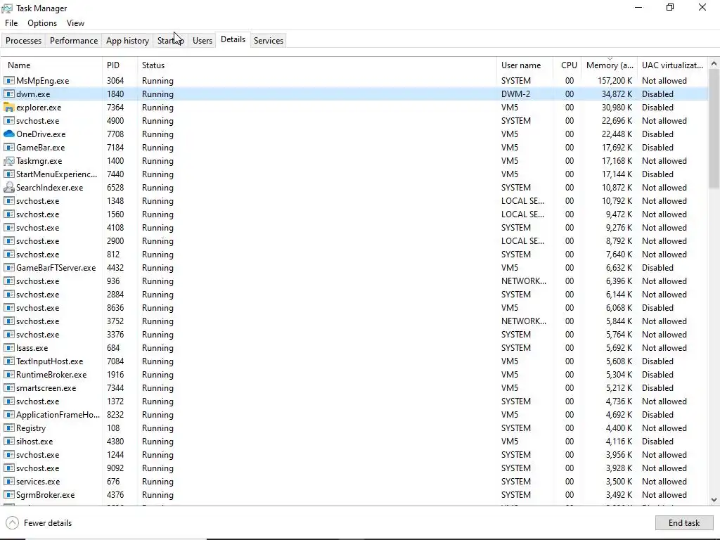Click the Fewer details chevron icon
The height and width of the screenshot is (540, 720).
coord(13,522)
